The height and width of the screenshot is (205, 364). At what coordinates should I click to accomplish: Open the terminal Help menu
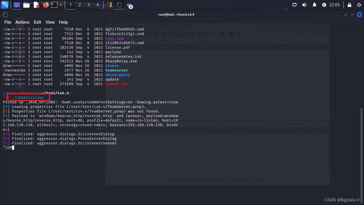pyautogui.click(x=63, y=22)
